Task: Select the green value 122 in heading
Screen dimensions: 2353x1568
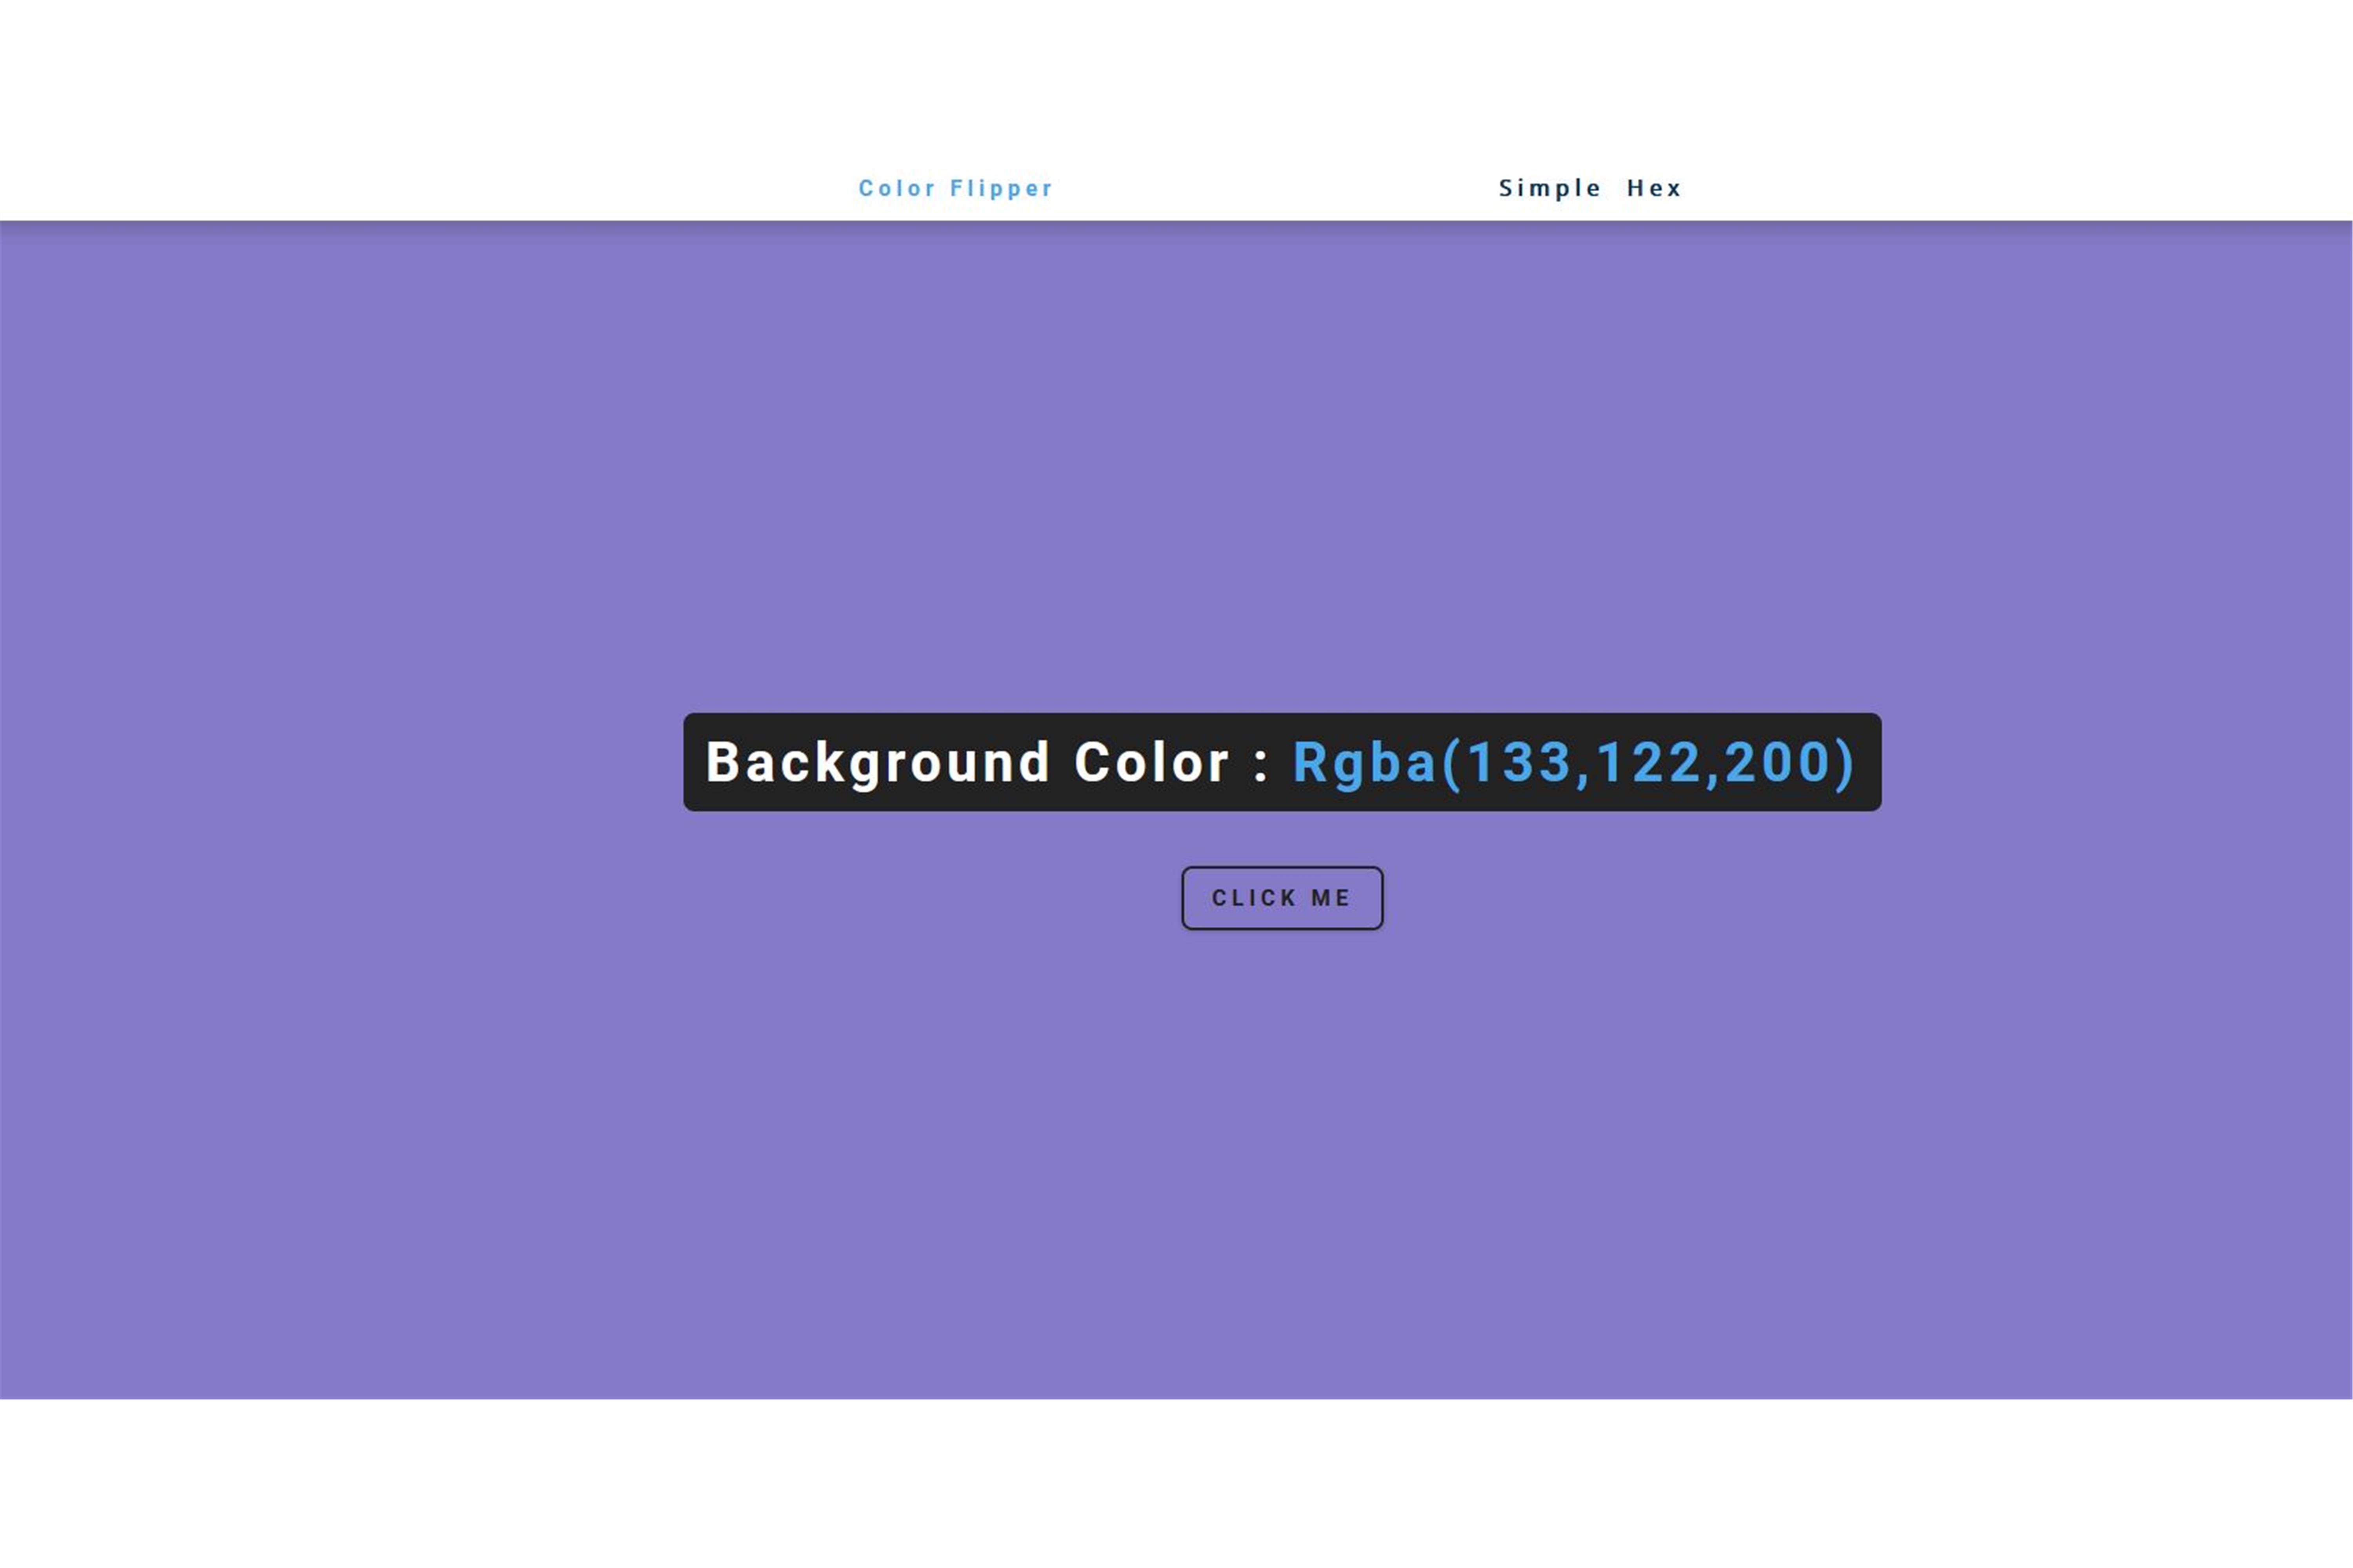Action: click(x=1649, y=762)
